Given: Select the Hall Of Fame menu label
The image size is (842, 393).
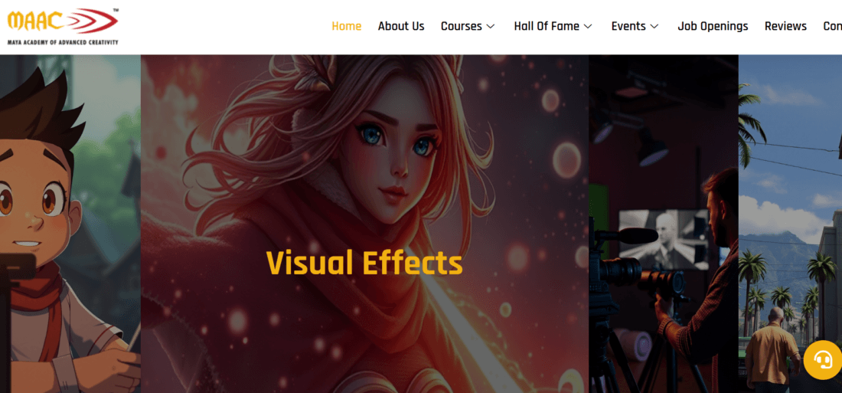Looking at the screenshot, I should click(546, 26).
